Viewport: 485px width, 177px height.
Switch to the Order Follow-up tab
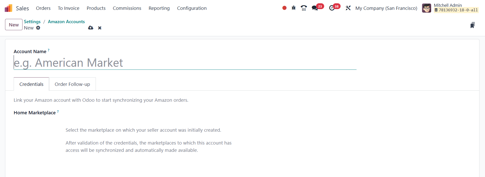(72, 84)
